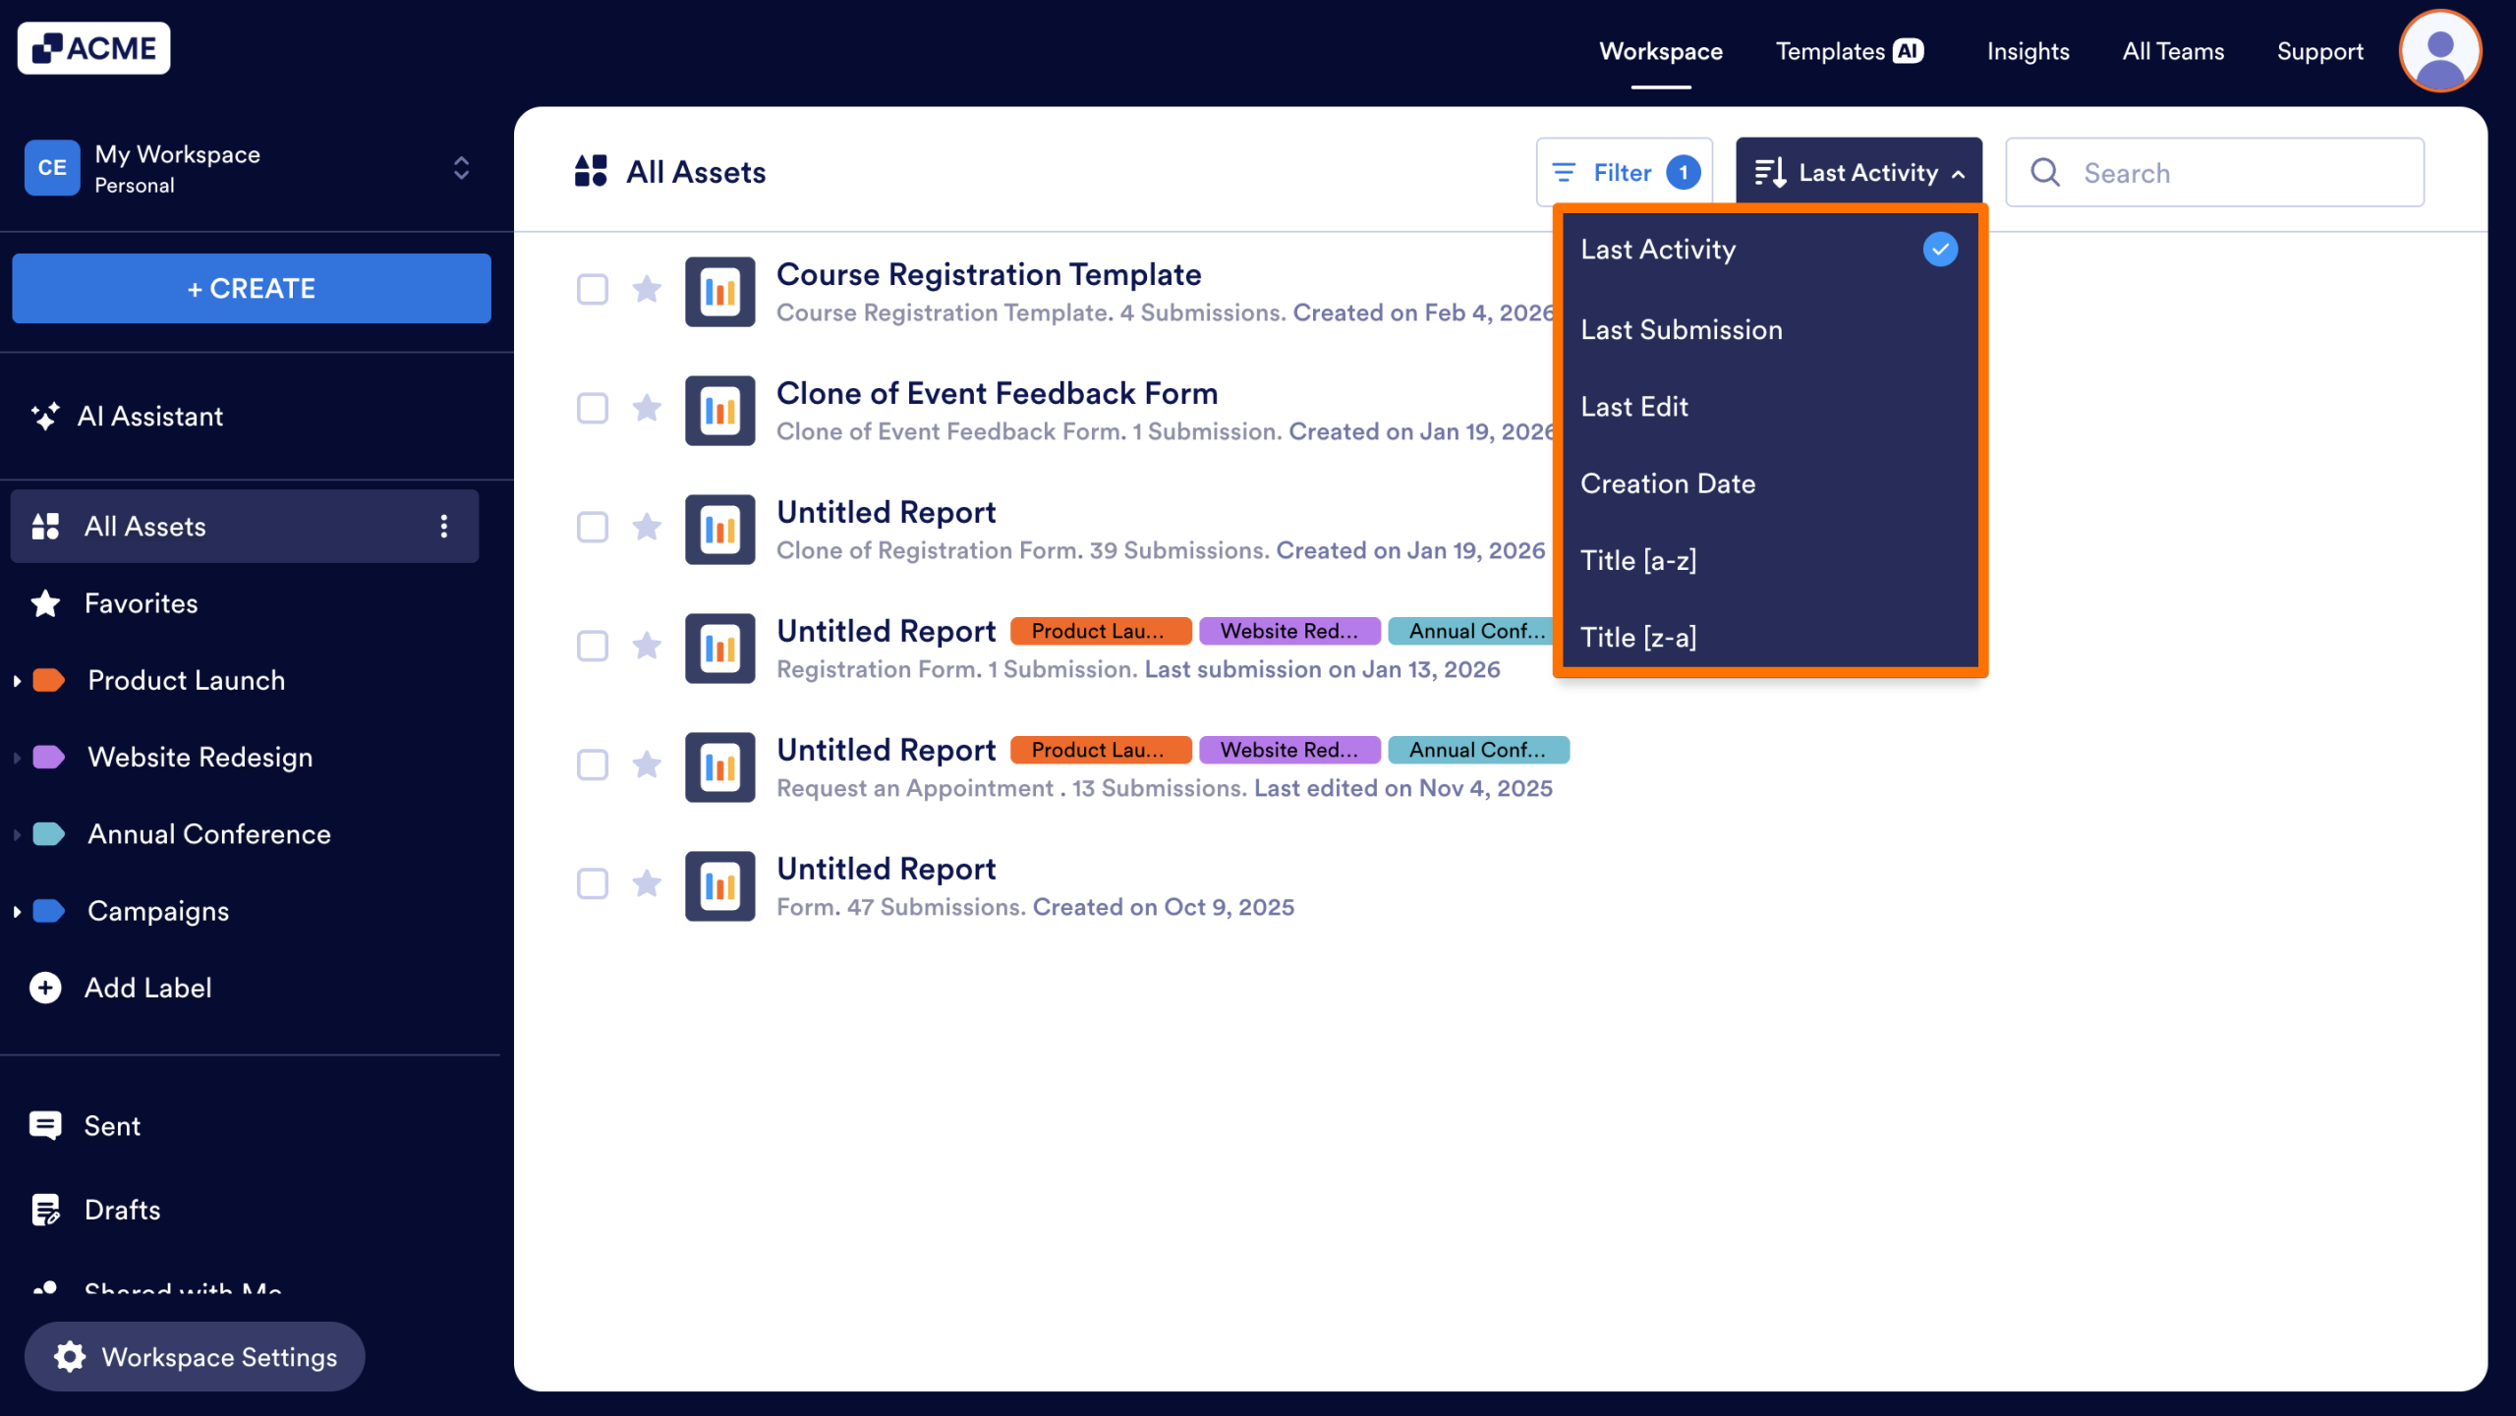Click the ACME logo
Image resolution: width=2516 pixels, height=1416 pixels.
(x=93, y=47)
